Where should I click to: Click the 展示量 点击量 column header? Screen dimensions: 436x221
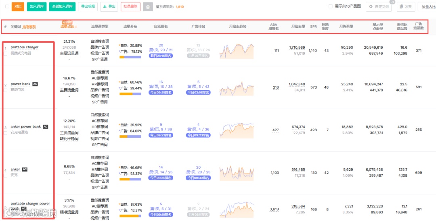378,26
